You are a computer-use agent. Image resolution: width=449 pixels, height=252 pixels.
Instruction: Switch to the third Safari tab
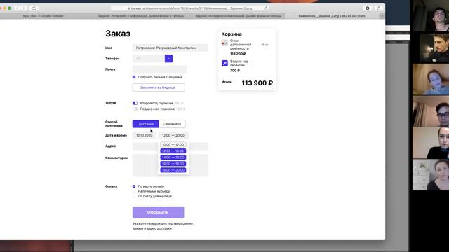(239, 16)
